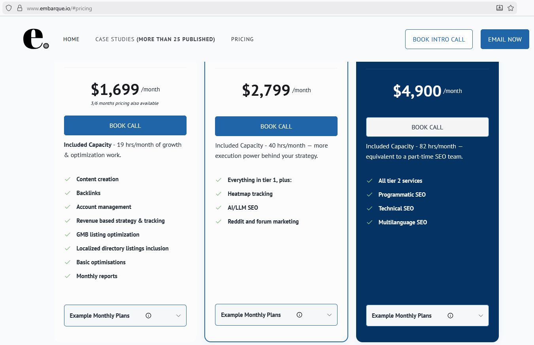Image resolution: width=534 pixels, height=345 pixels.
Task: Expand Example Monthly Plans chevron for $1,699 tier
Action: click(x=178, y=316)
